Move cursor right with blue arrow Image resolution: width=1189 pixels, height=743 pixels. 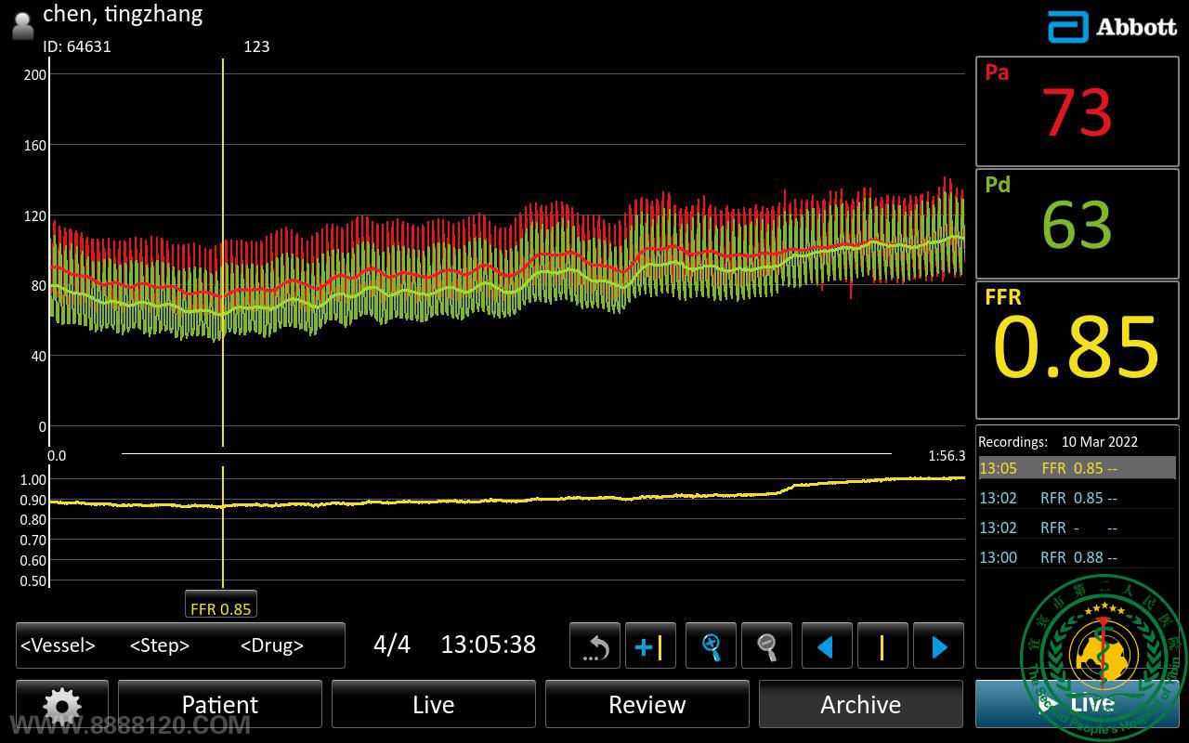tap(938, 645)
